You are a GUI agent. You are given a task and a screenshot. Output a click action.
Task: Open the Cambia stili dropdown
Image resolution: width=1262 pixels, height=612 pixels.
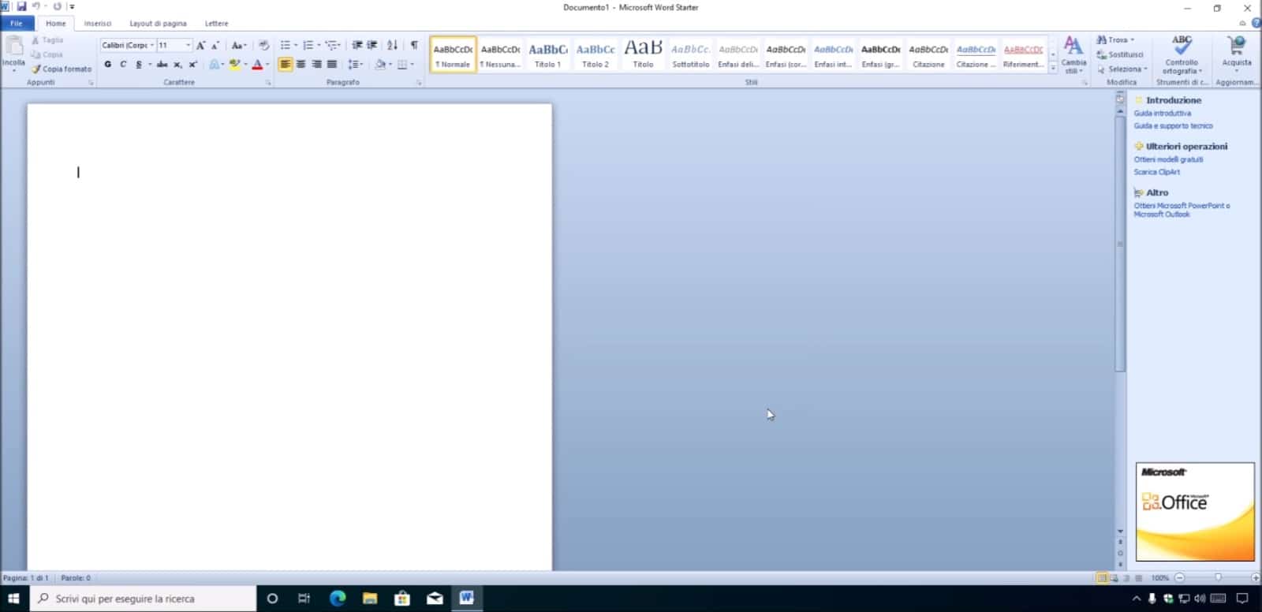(1073, 55)
